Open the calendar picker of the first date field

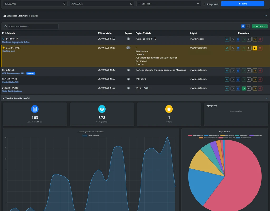coord(64,4)
